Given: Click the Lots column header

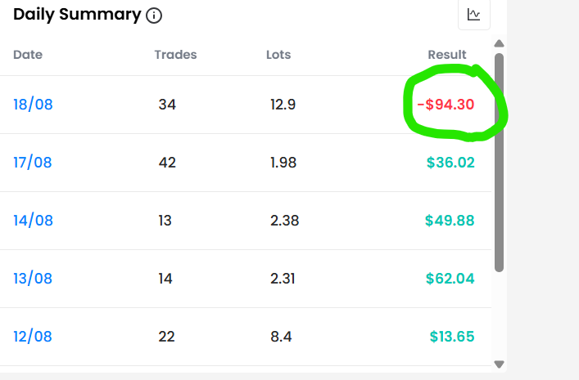Looking at the screenshot, I should pyautogui.click(x=278, y=55).
